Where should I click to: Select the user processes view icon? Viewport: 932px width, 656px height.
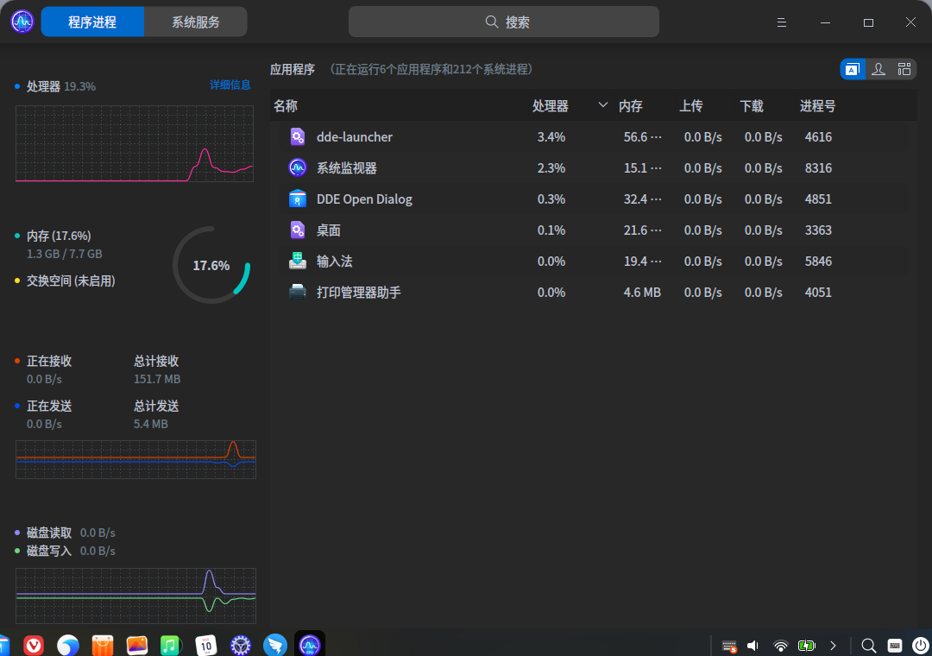(878, 68)
